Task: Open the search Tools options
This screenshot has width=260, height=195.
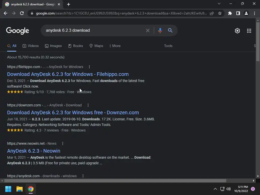Action: click(168, 46)
